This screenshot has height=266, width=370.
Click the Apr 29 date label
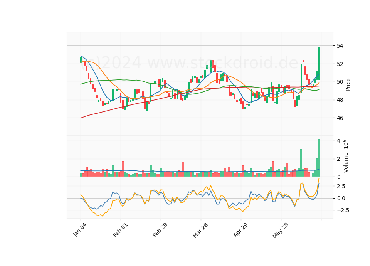tap(240, 230)
